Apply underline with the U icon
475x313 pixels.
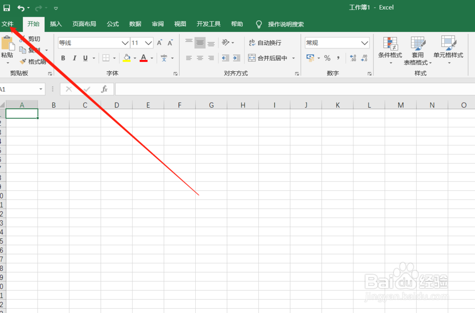[86, 58]
